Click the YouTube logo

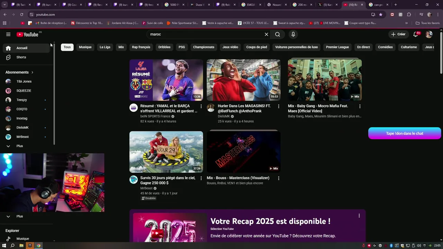(x=27, y=34)
